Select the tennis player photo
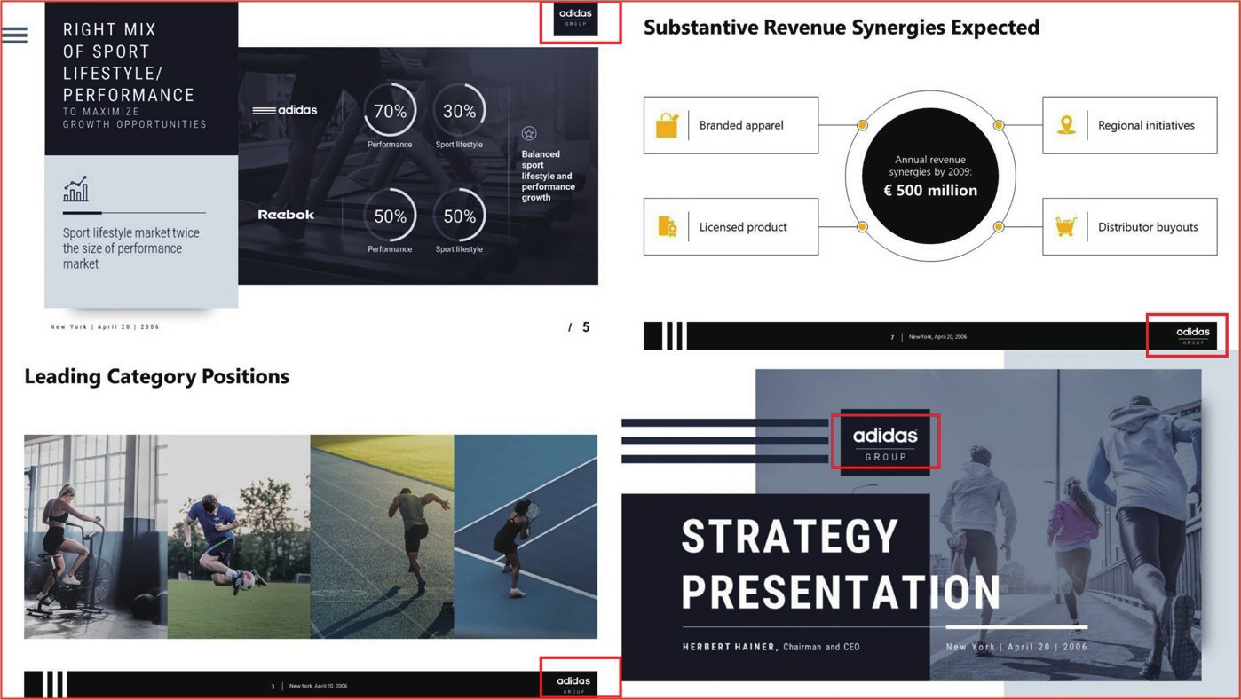The image size is (1241, 700). 526,537
